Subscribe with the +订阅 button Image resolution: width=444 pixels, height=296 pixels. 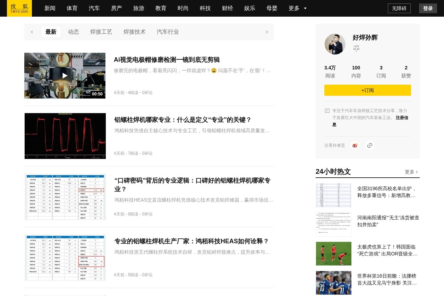pyautogui.click(x=368, y=90)
